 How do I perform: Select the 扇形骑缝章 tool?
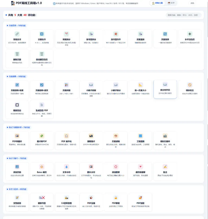coord(140,172)
